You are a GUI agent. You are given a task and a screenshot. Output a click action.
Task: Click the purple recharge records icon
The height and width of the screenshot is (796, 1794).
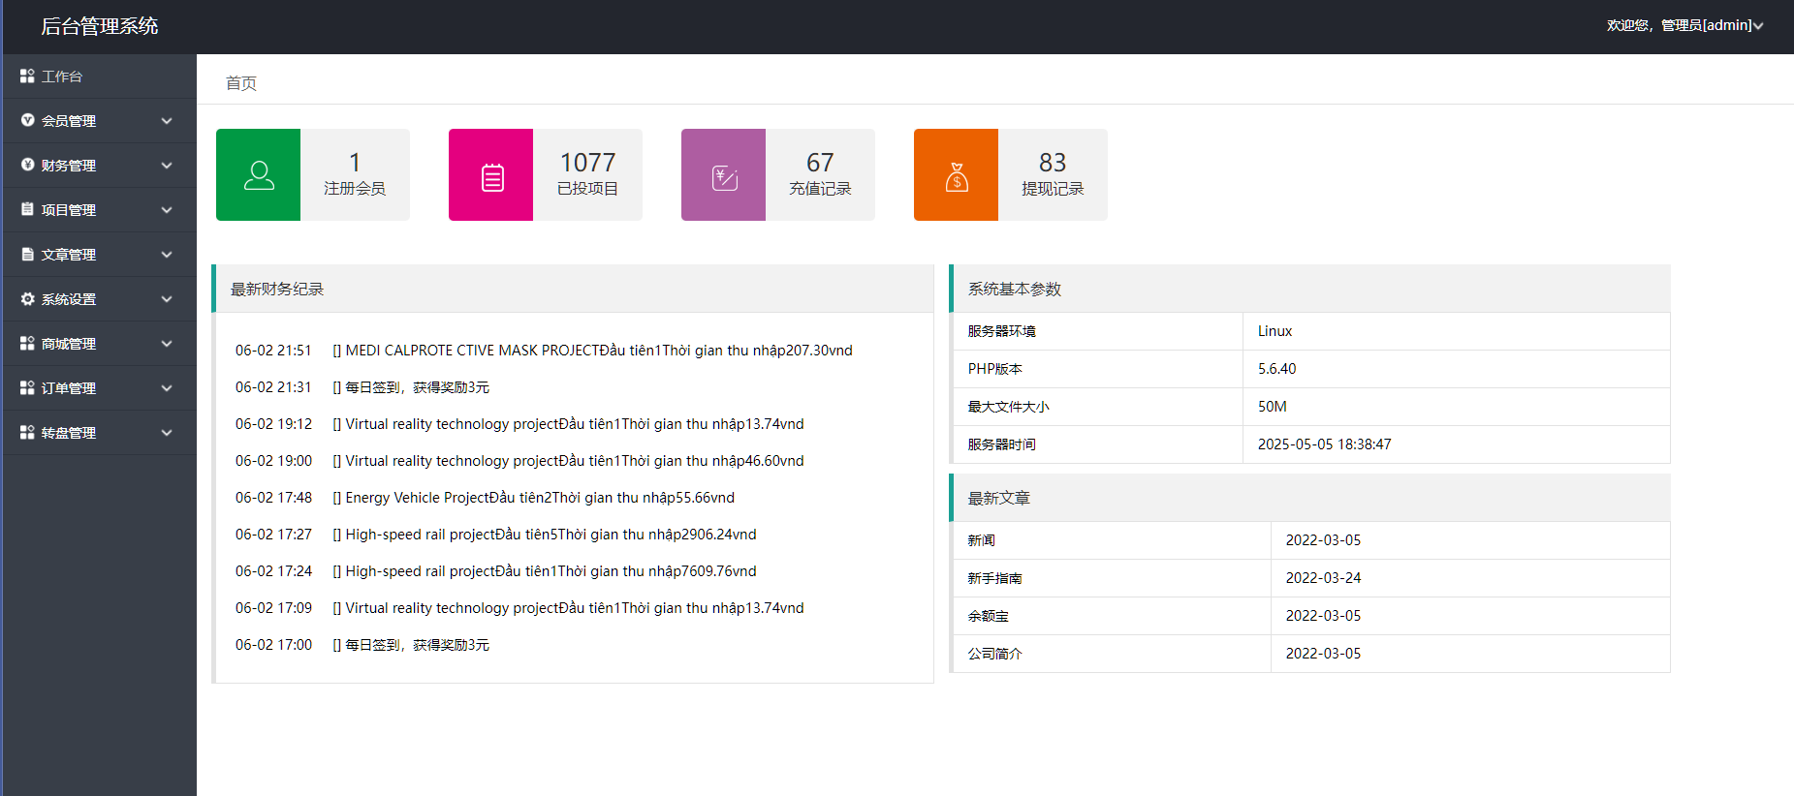click(x=724, y=177)
